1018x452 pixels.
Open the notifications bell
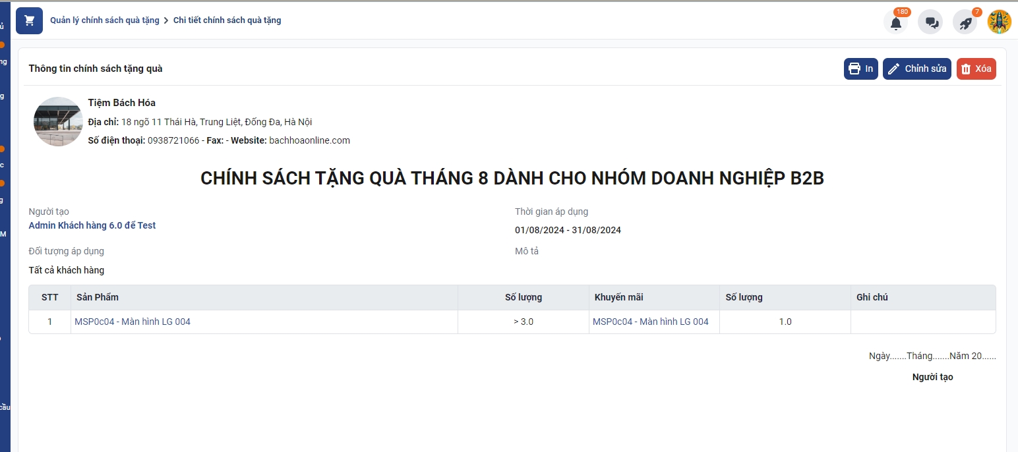coord(895,22)
